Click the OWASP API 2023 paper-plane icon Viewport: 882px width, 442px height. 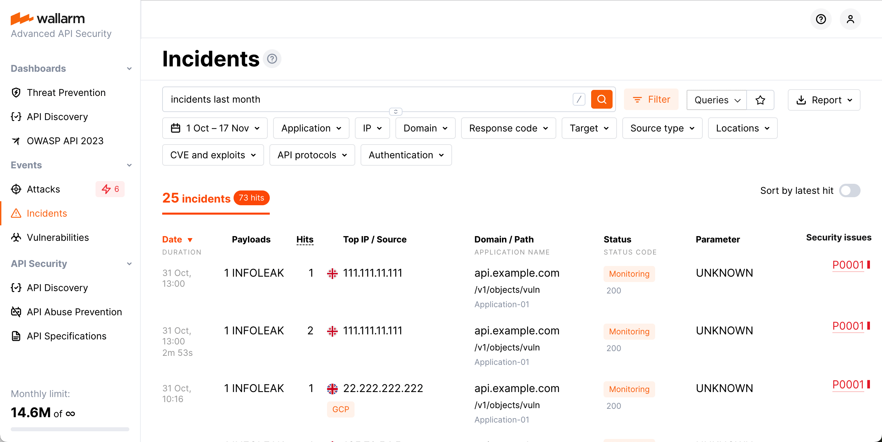pos(16,141)
